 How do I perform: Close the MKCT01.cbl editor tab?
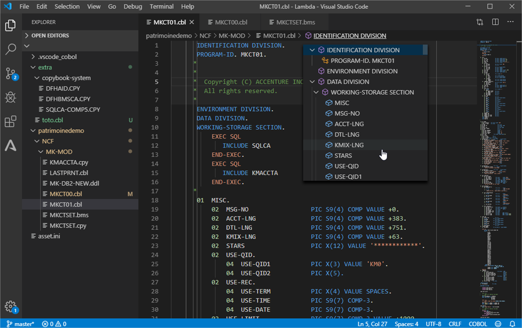click(192, 22)
